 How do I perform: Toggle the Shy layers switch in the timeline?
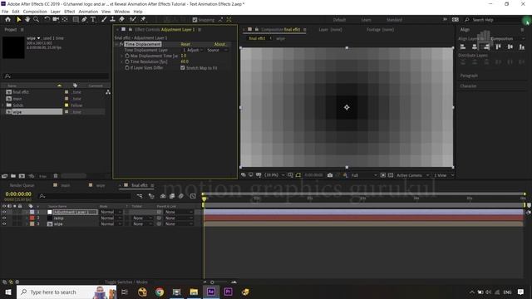click(x=163, y=196)
